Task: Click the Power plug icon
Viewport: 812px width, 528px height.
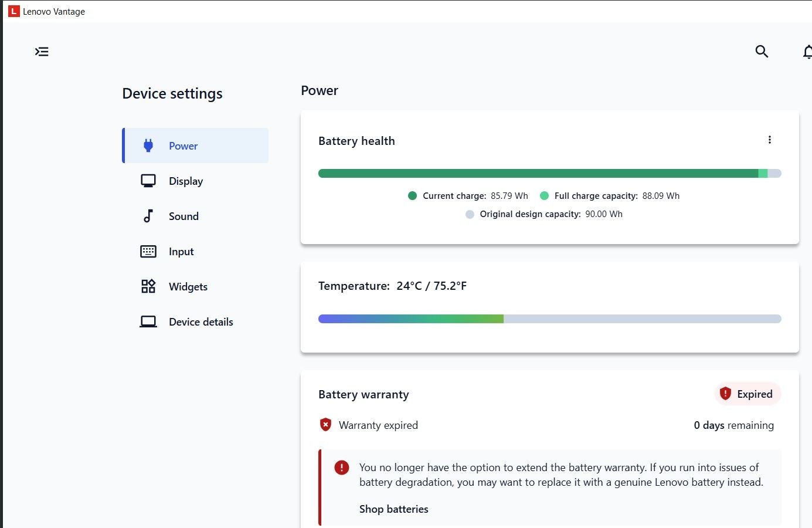Action: click(148, 145)
